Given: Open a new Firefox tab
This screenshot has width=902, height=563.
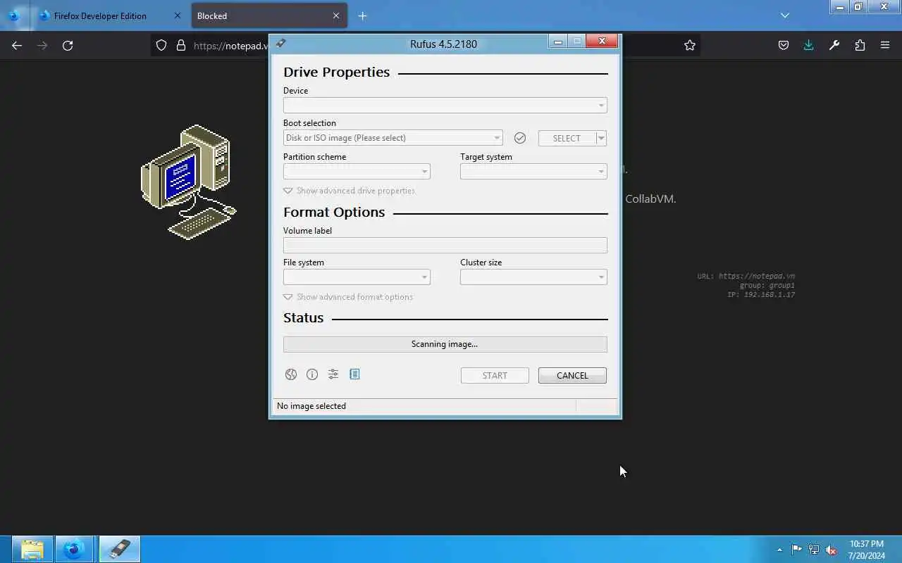Looking at the screenshot, I should click(x=362, y=15).
